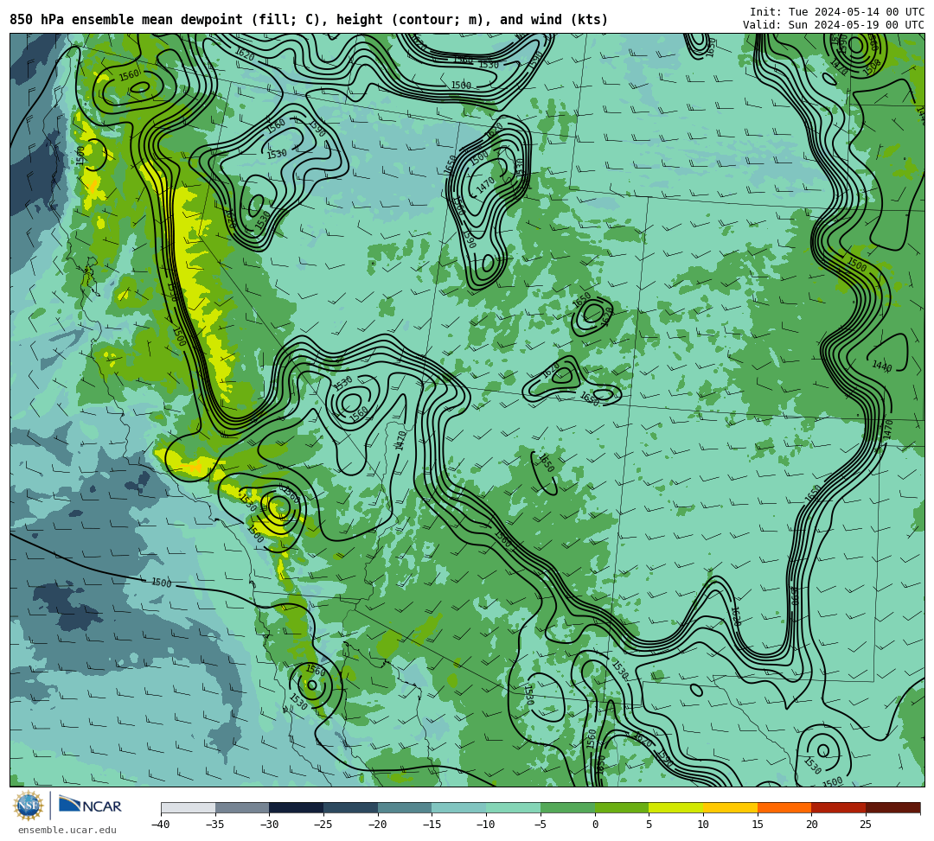This screenshot has width=934, height=841.
Task: Click the red swatch between 20 and 25
Action: pos(839,807)
